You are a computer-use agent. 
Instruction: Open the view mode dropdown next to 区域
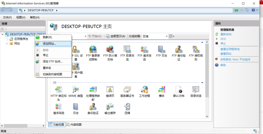(171, 36)
